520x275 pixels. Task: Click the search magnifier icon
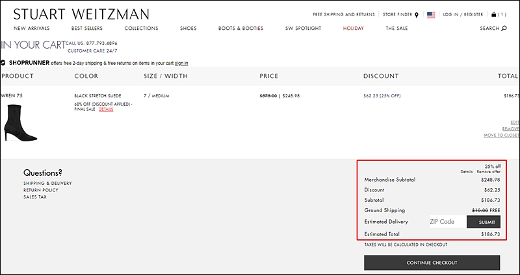[x=504, y=28]
